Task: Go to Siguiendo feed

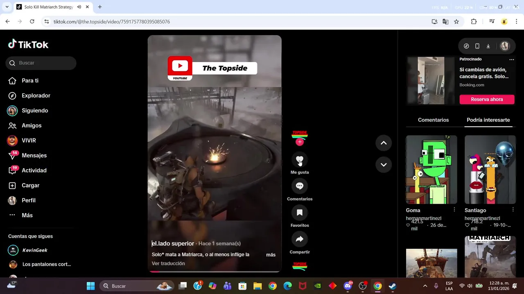Action: [28, 111]
